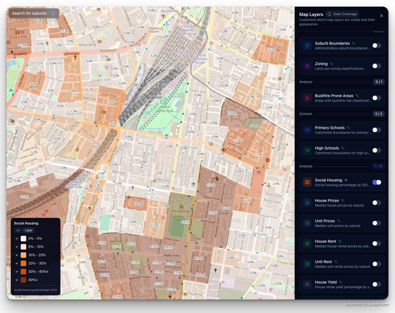Click the info icon in Data Coverage
395x313 pixels.
pos(329,14)
